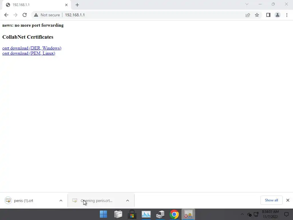The image size is (293, 220).
Task: Open the performance monitor taskbar app
Action: [146, 214]
